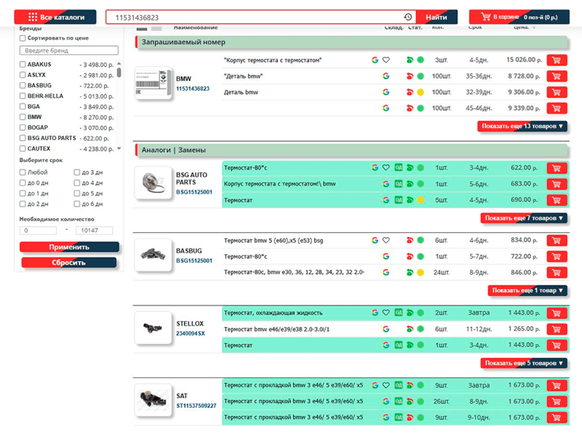Add 622.00 р. Термостат-80°c to cart
Image resolution: width=582 pixels, height=437 pixels.
pos(557,168)
